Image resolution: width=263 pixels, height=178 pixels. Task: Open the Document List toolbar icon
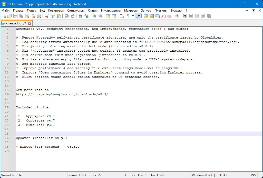[x=158, y=16]
